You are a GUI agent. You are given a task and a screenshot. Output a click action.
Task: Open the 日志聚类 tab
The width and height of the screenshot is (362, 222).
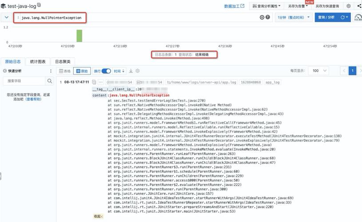point(63,62)
